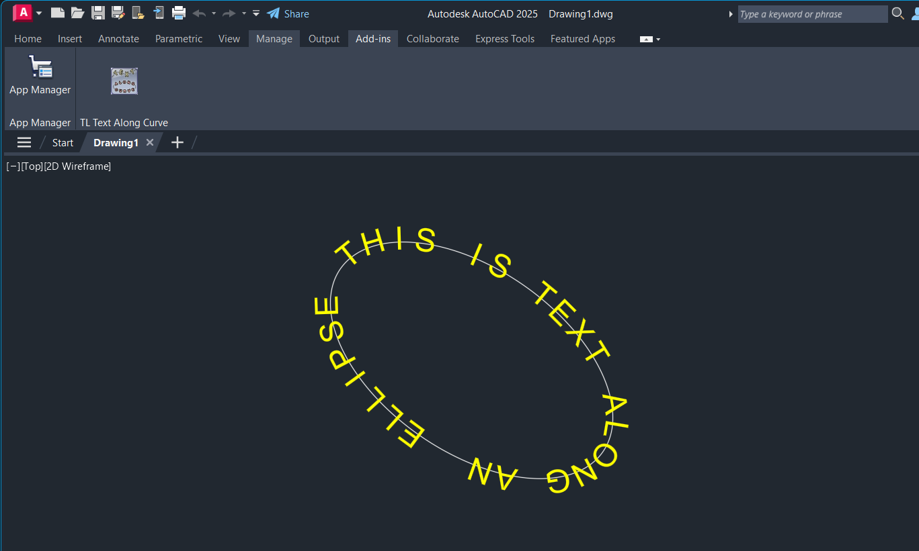The width and height of the screenshot is (919, 551).
Task: Open the Parametric ribbon tab
Action: tap(179, 39)
